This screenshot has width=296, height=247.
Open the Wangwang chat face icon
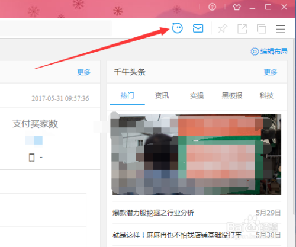pyautogui.click(x=177, y=28)
